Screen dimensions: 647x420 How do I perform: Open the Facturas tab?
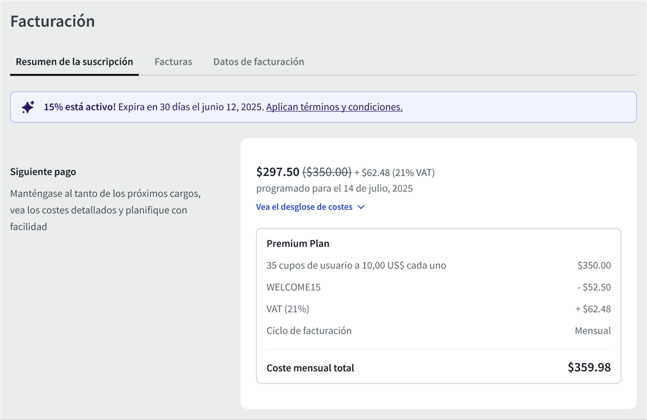coord(173,62)
